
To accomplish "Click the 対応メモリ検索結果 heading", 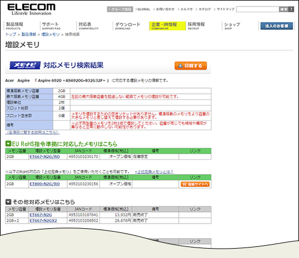I will pos(74,65).
